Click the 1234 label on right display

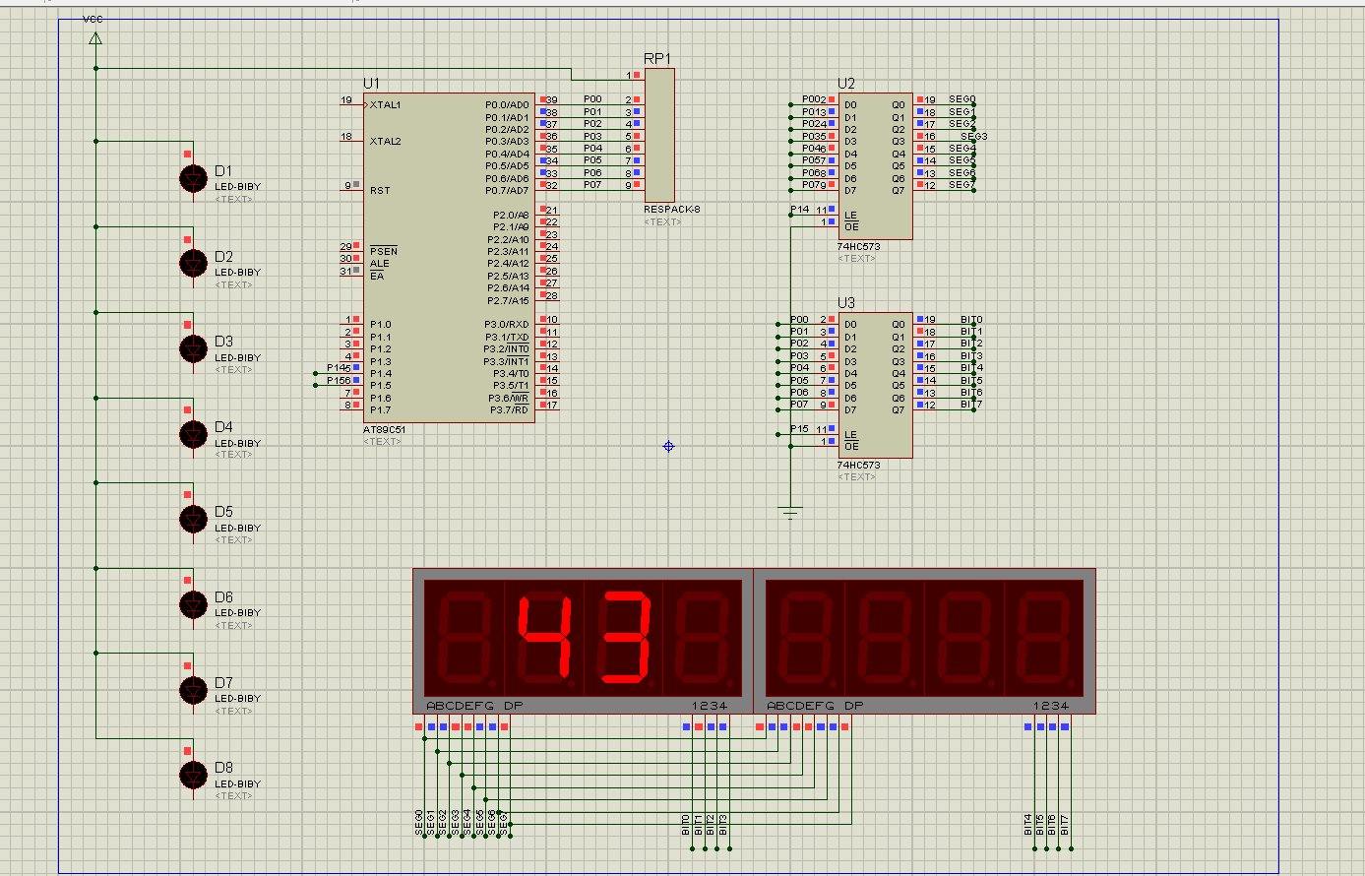pos(1051,706)
